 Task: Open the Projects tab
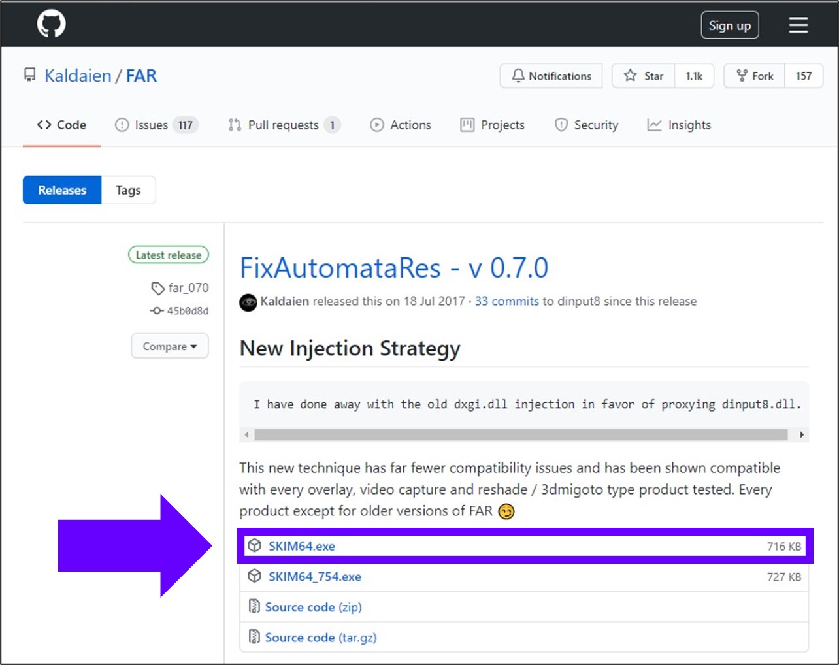(x=493, y=125)
